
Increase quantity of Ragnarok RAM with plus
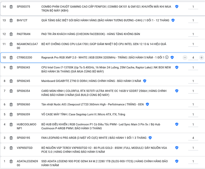click(201, 57)
